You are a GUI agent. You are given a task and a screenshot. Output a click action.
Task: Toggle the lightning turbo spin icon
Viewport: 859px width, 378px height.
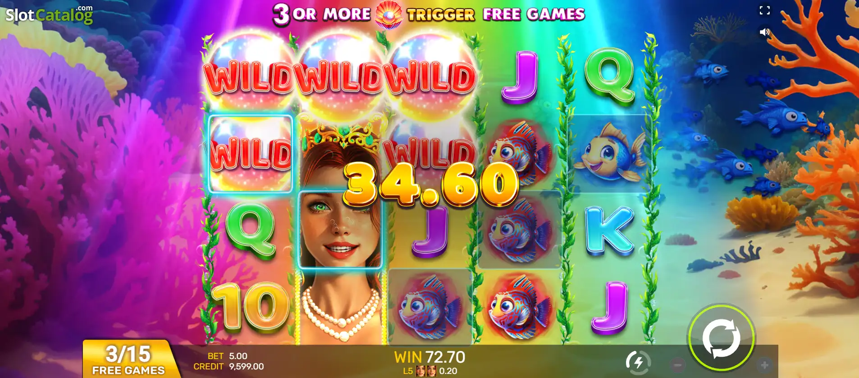[638, 362]
